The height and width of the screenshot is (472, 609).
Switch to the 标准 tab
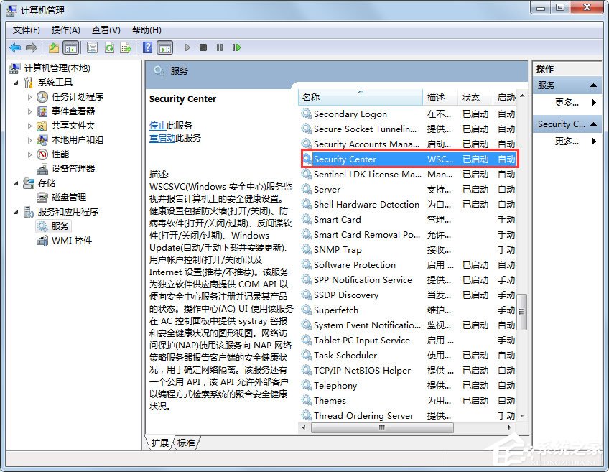click(185, 443)
